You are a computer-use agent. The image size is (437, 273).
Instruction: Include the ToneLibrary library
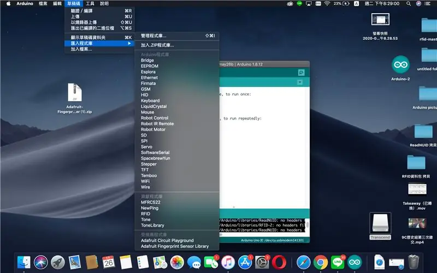pos(176,225)
